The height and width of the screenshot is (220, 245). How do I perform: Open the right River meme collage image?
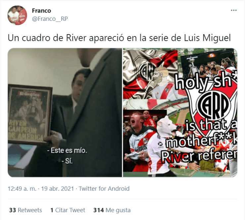pyautogui.click(x=180, y=113)
